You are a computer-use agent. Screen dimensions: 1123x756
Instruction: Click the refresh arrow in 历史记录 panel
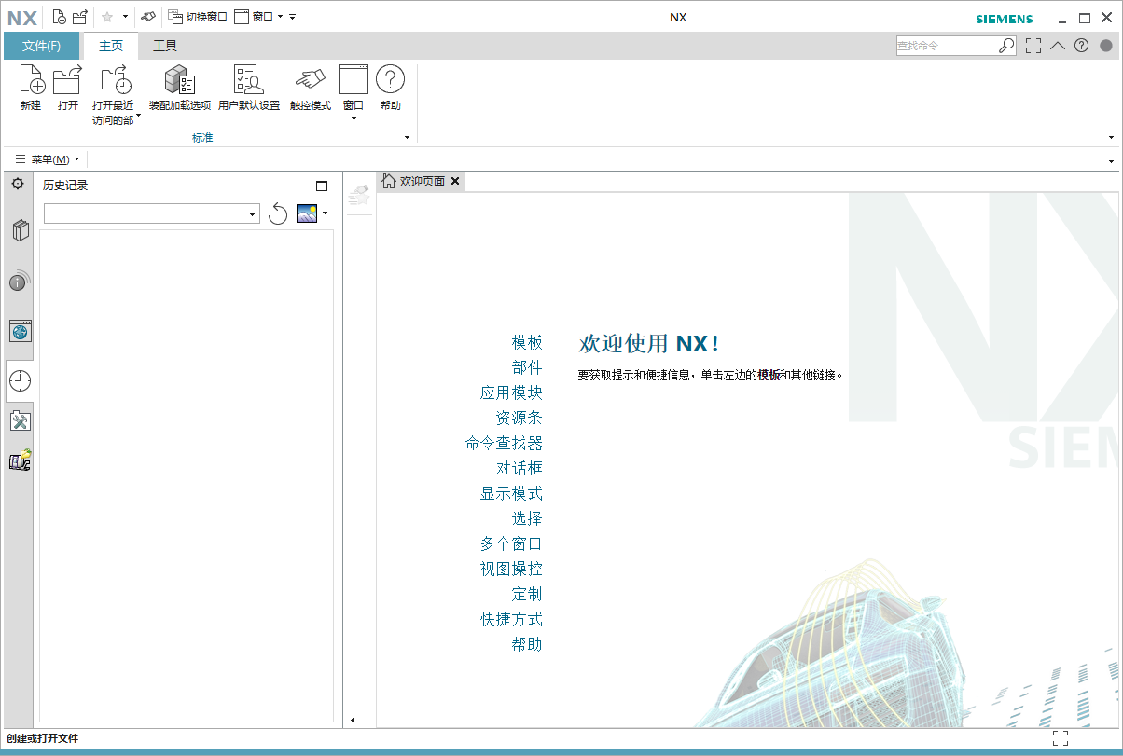(278, 214)
